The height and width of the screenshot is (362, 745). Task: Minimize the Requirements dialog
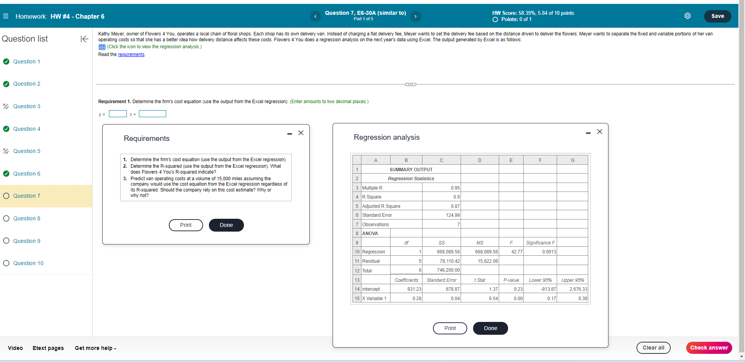pyautogui.click(x=289, y=133)
